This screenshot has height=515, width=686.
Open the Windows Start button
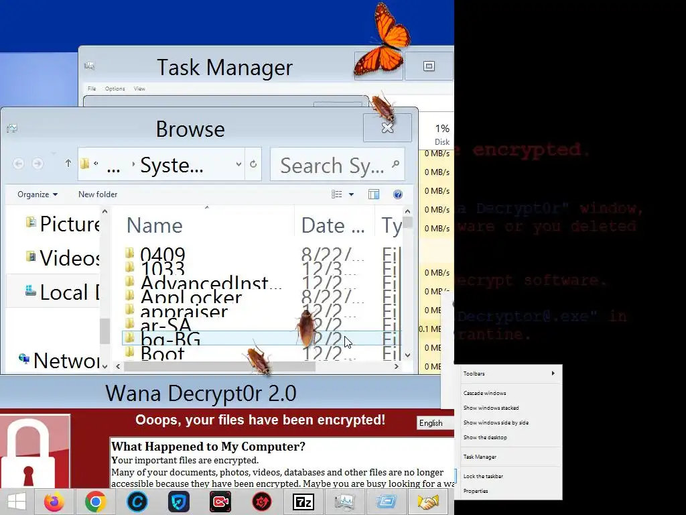16,502
